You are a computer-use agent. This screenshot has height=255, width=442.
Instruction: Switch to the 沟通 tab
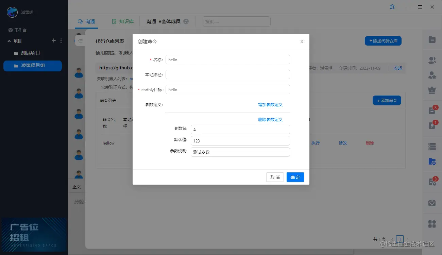click(86, 21)
